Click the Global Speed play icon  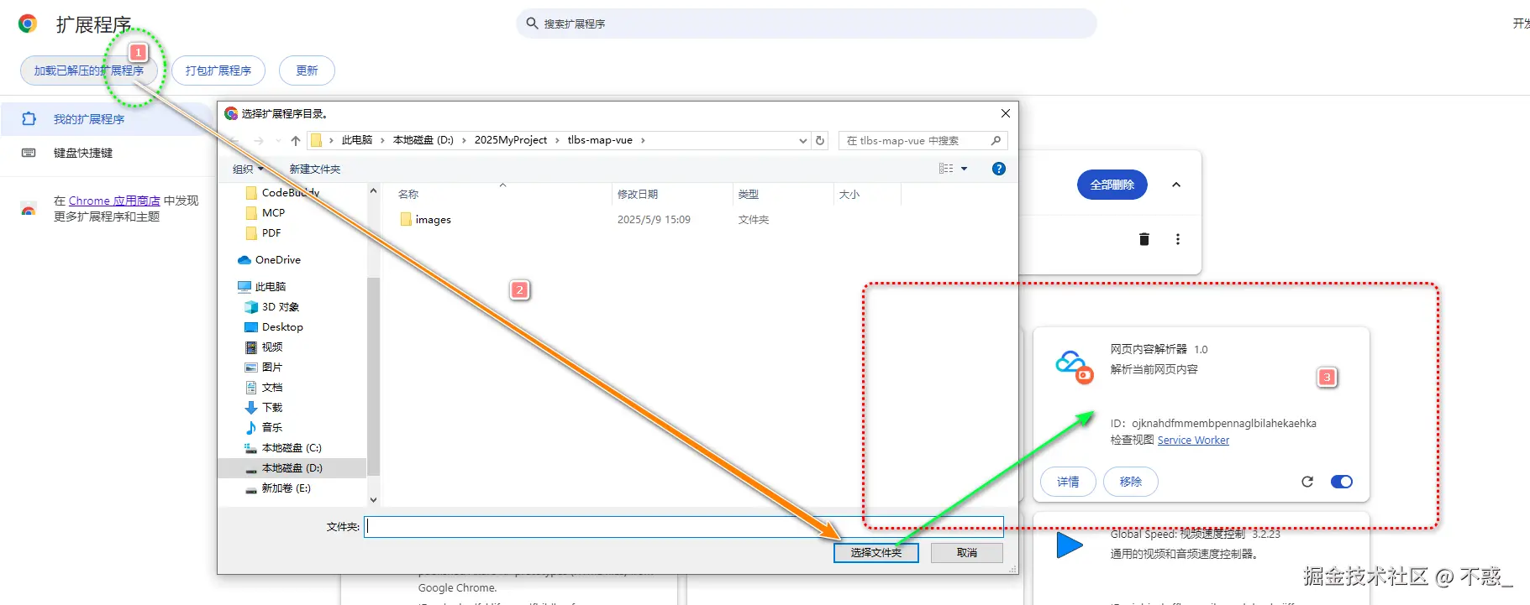[x=1069, y=545]
